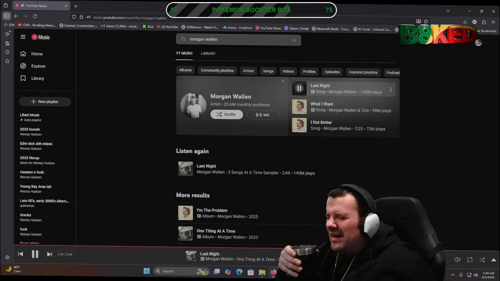Start a Morgan Wallen Mix radio
This screenshot has height=281, width=500.
[x=263, y=115]
